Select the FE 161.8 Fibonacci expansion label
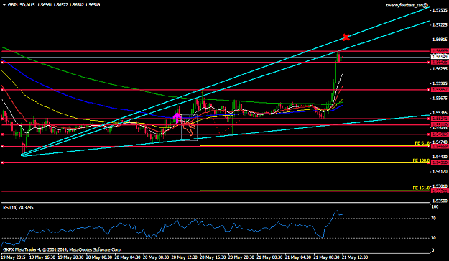 point(421,188)
